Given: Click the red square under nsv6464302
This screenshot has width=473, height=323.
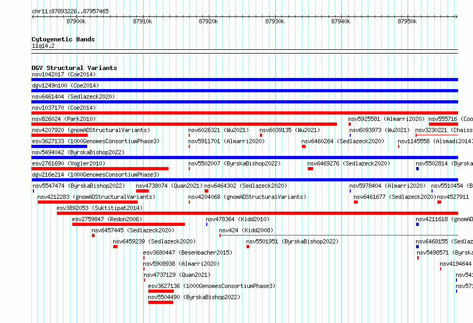Looking at the screenshot, I should [x=206, y=191].
